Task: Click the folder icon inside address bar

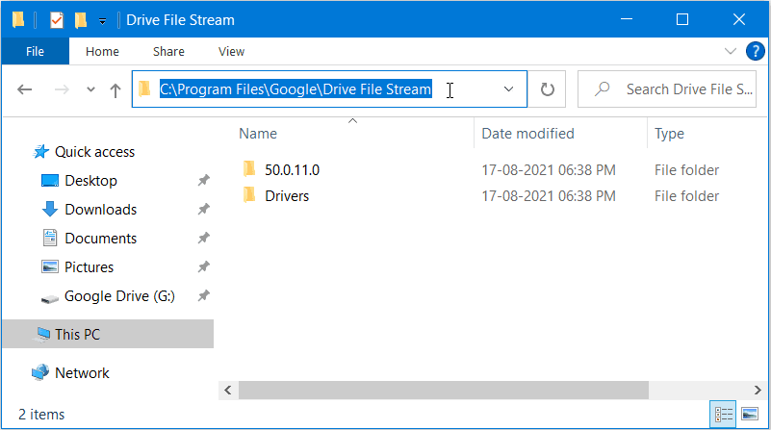Action: click(x=144, y=89)
